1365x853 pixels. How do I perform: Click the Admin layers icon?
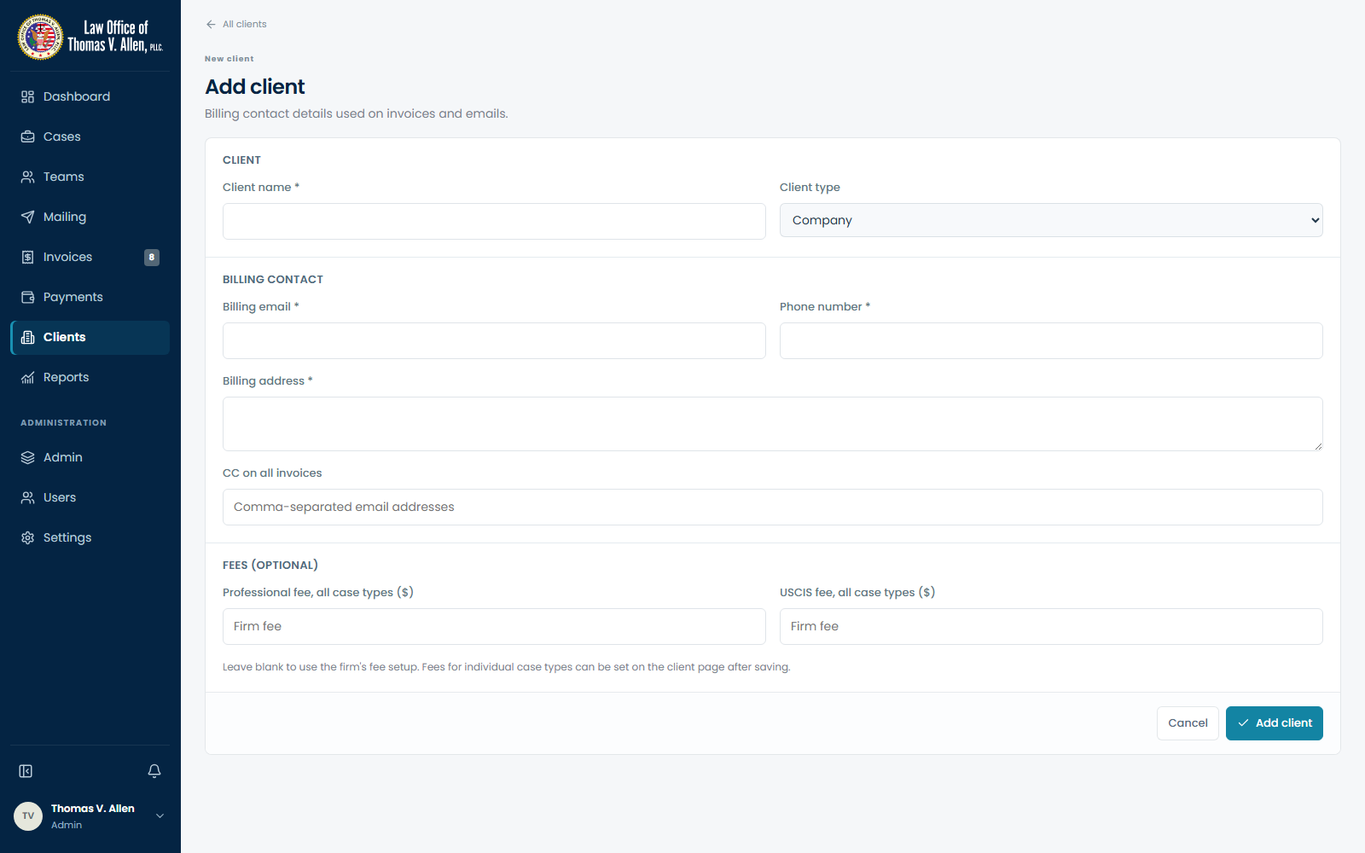point(27,457)
